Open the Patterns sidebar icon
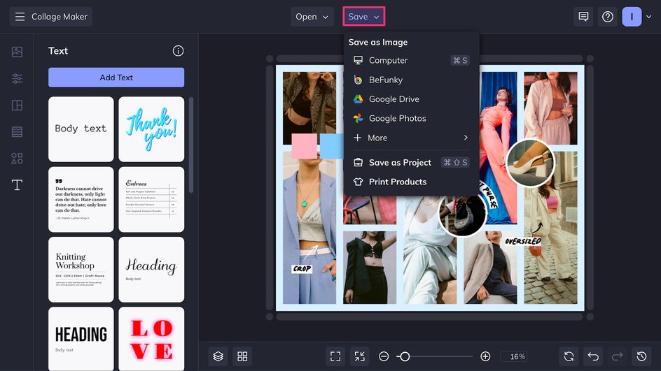The image size is (661, 371). (x=18, y=131)
